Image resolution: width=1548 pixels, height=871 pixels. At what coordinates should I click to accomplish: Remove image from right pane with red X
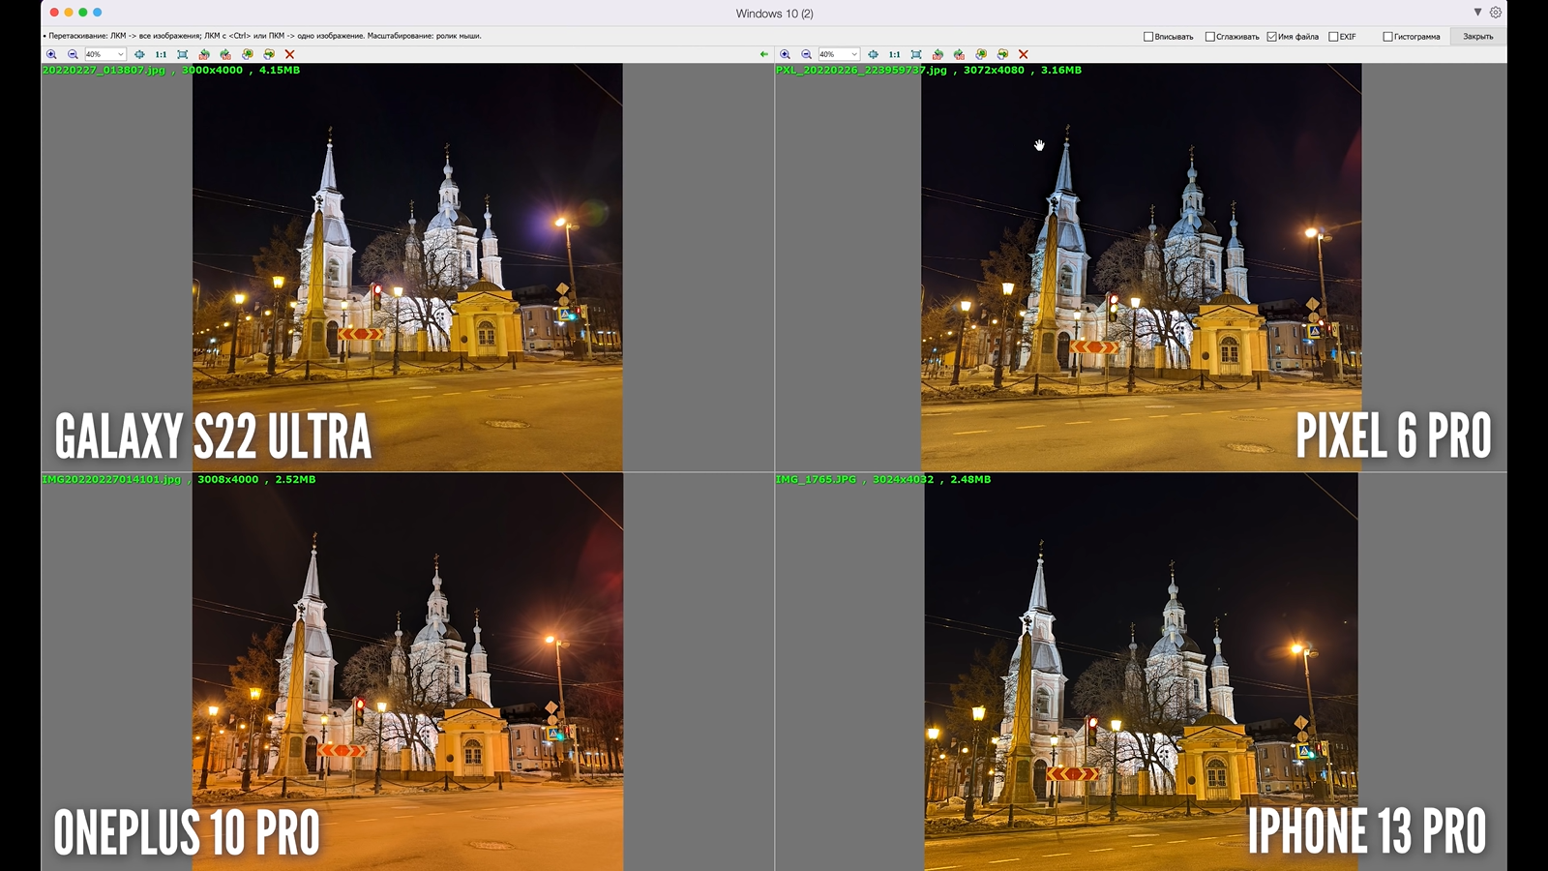[1023, 54]
